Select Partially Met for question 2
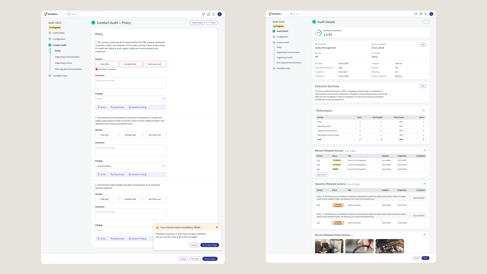The image size is (487, 274). tap(131, 135)
